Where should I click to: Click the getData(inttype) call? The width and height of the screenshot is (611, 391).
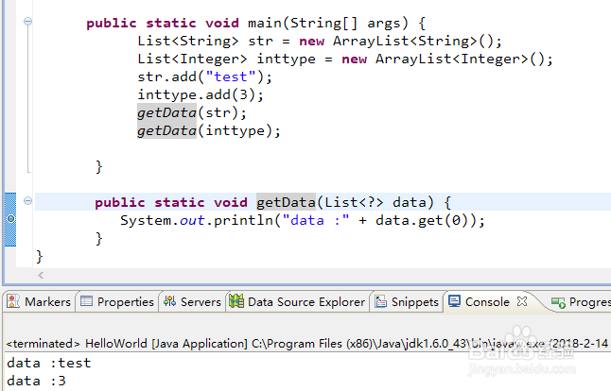208,130
